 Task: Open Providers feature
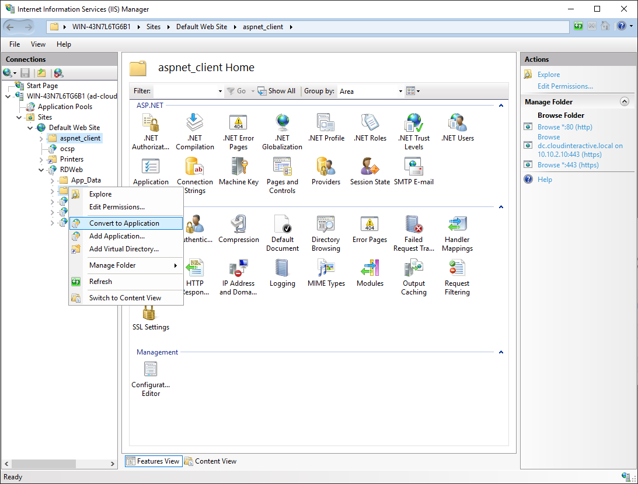pos(326,171)
